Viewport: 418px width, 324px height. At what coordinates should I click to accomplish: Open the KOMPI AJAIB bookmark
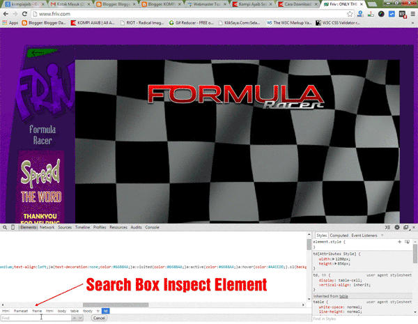point(93,23)
